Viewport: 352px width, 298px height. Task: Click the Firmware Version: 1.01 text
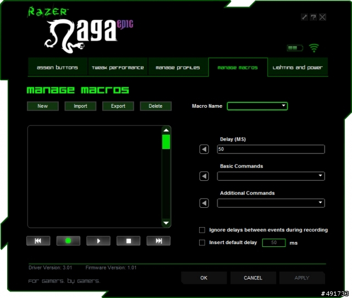[x=111, y=267]
